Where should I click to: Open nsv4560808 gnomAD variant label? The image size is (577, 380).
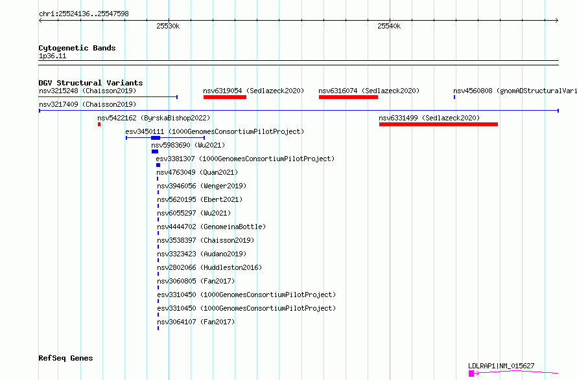click(515, 91)
